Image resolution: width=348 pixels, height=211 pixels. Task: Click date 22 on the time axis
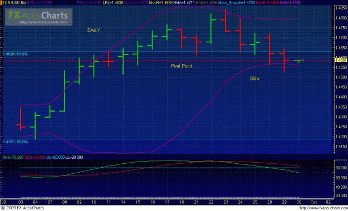(x=211, y=202)
